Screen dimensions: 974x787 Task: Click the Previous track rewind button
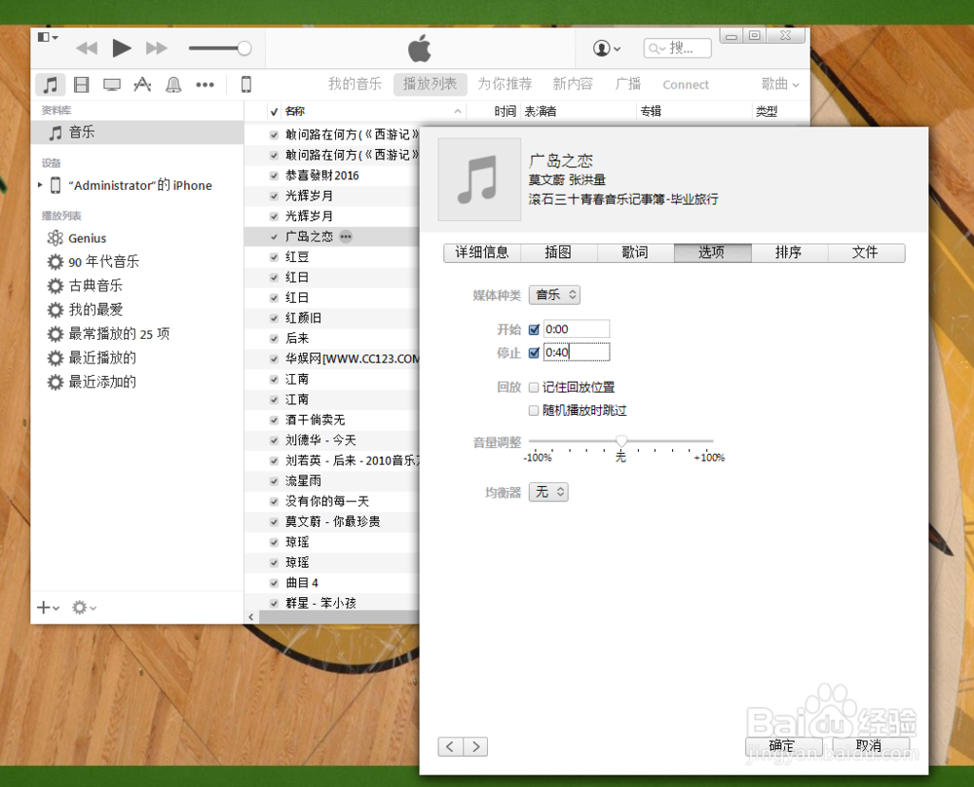pyautogui.click(x=87, y=49)
